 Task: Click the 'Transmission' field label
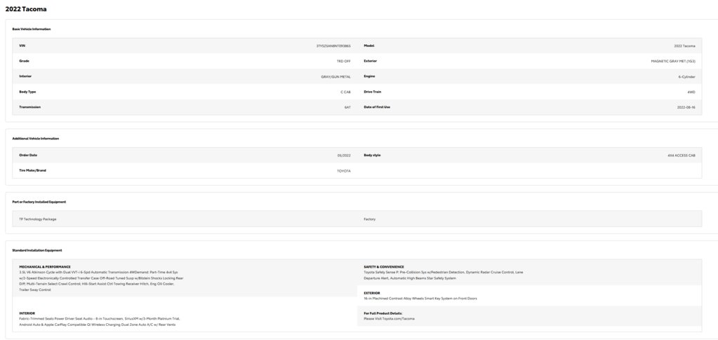29,107
